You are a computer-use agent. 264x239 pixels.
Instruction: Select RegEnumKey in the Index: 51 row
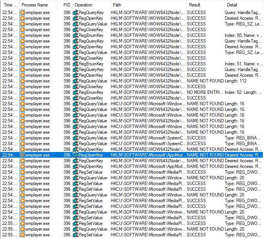pos(91,64)
